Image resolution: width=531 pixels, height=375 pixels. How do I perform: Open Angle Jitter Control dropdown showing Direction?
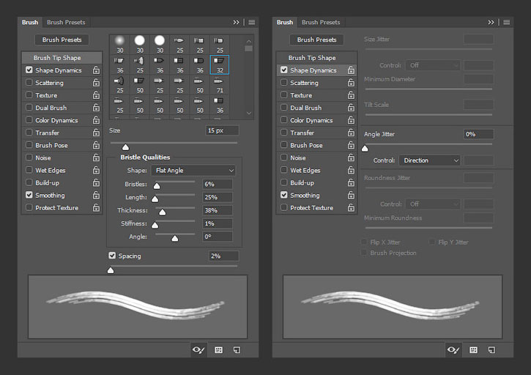point(430,160)
